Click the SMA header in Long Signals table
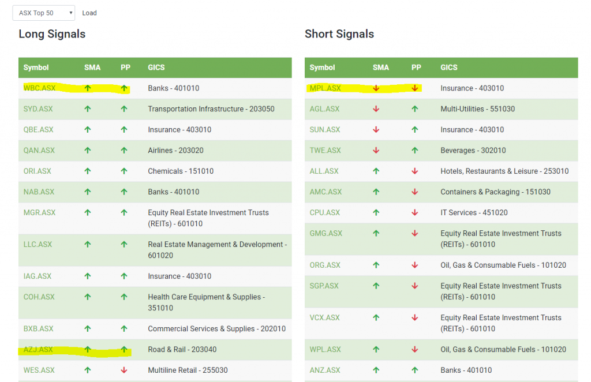 pos(92,68)
